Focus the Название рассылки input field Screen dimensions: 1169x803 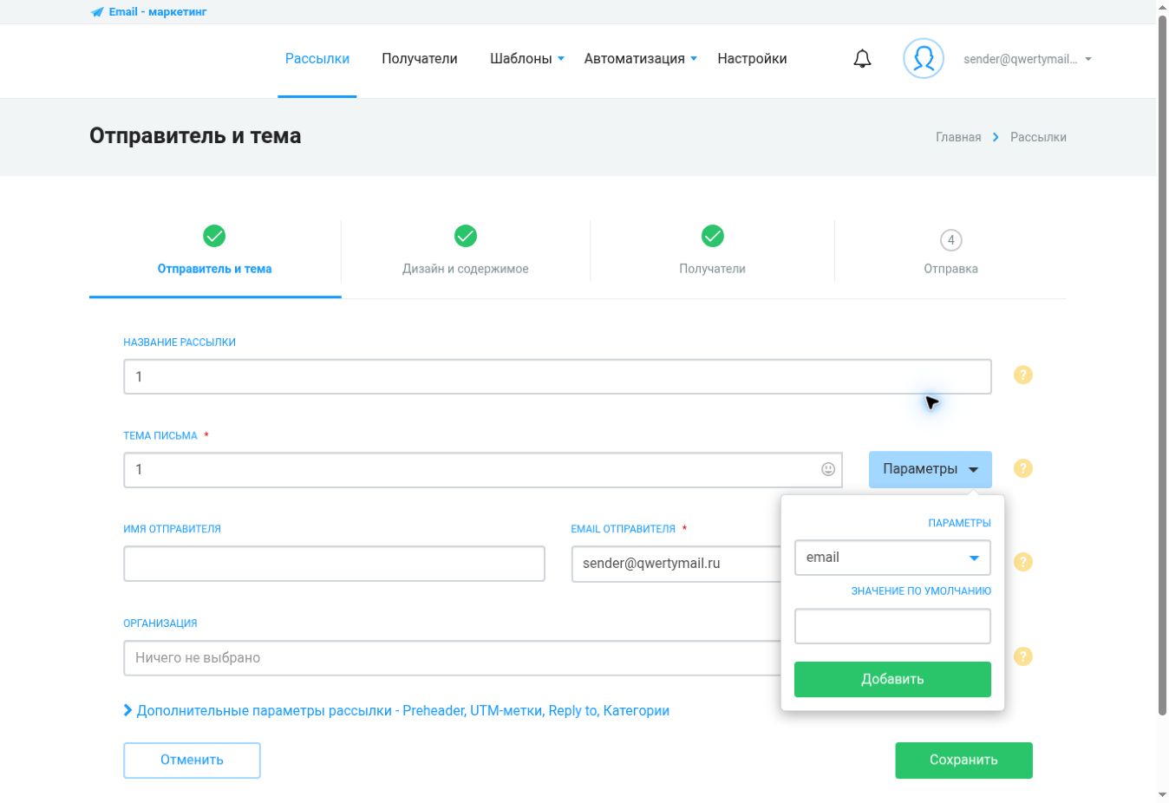(558, 376)
